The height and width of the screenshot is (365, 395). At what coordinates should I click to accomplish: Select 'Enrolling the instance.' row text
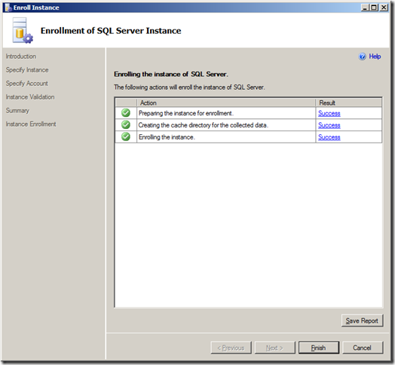click(x=167, y=137)
